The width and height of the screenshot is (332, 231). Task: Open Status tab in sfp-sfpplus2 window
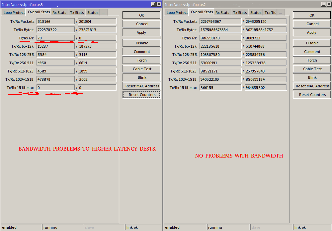click(256, 13)
